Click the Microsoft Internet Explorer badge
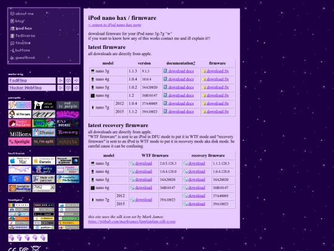Viewport: 334px width, 251px height. point(68,161)
